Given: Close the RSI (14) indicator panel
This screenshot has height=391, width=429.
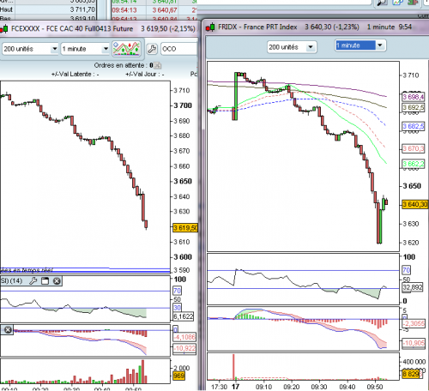Looking at the screenshot, I should click(57, 281).
